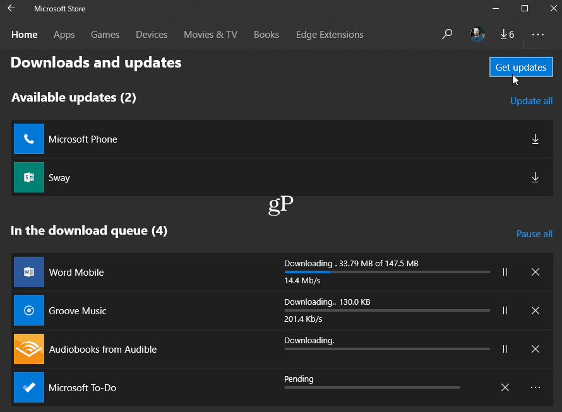The width and height of the screenshot is (562, 412).
Task: Switch to the Apps tab
Action: click(x=64, y=35)
